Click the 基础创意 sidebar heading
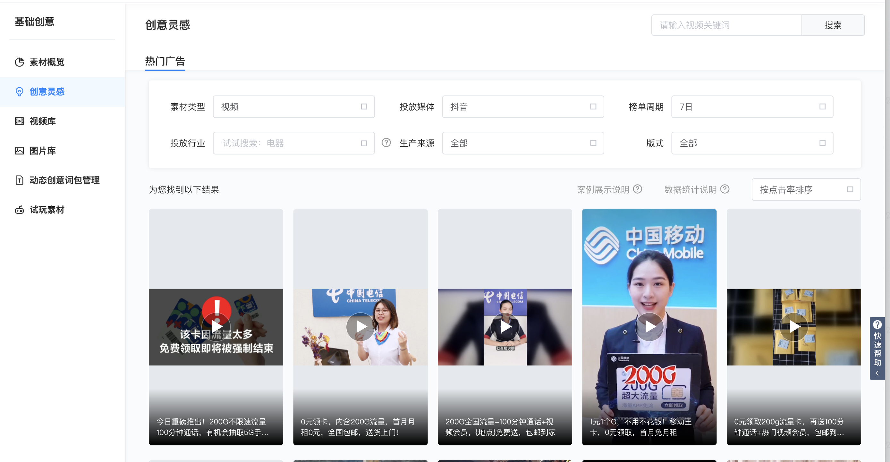The width and height of the screenshot is (890, 462). pyautogui.click(x=35, y=22)
